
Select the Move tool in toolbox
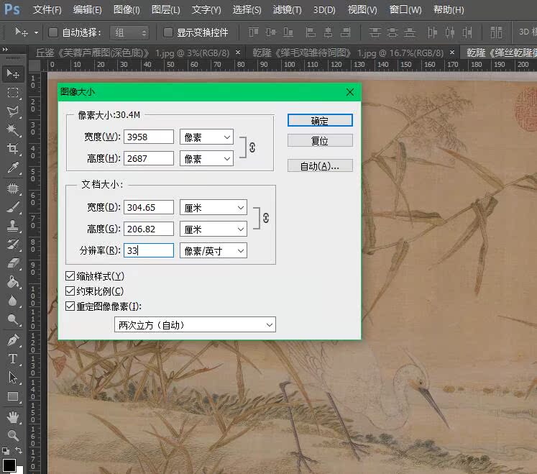[13, 73]
